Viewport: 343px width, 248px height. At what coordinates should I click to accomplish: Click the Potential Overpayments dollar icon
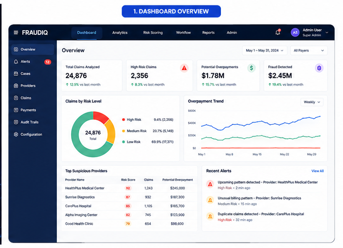coord(252,68)
